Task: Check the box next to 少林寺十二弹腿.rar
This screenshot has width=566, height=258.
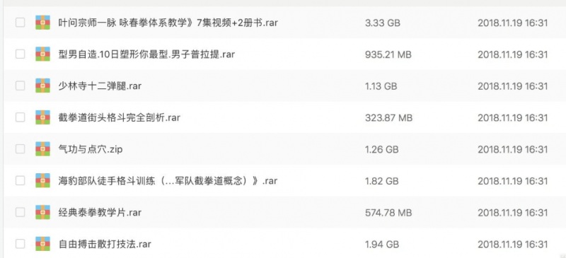Action: point(21,86)
